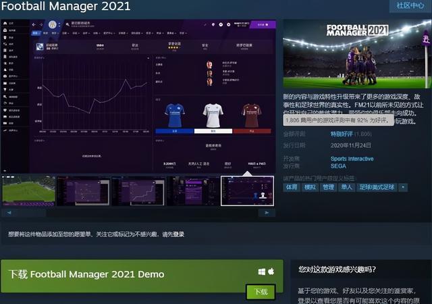Viewport: 432px width, 304px height.
Task: Click 下载 Football Manager 2021 Demo heading
Action: (x=86, y=274)
